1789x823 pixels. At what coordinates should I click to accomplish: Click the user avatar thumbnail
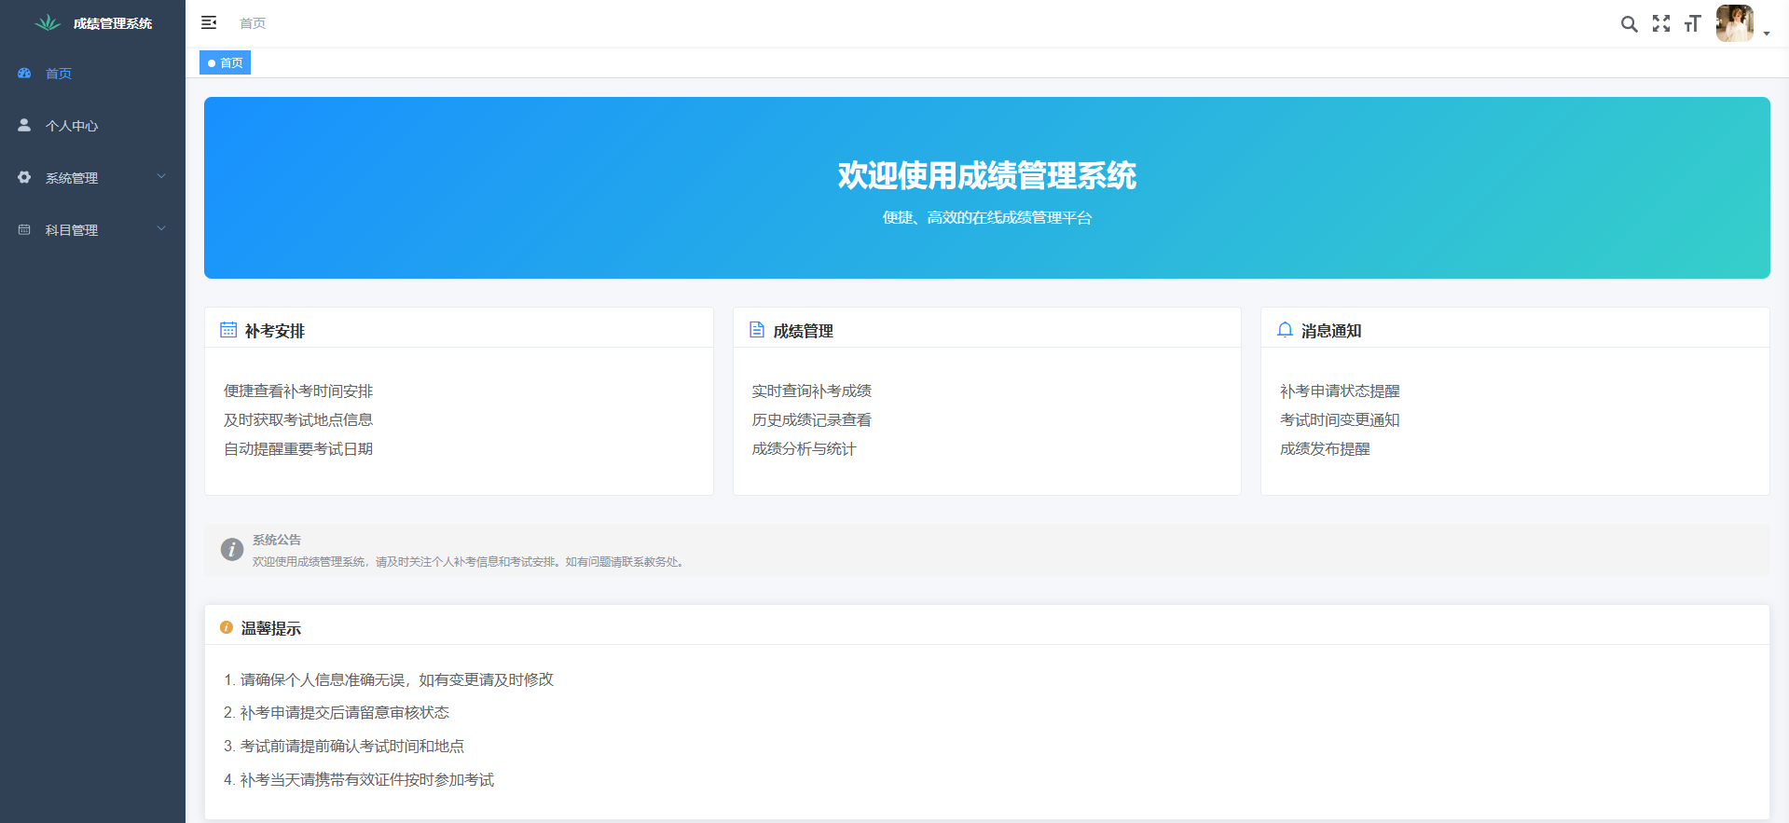pos(1735,23)
